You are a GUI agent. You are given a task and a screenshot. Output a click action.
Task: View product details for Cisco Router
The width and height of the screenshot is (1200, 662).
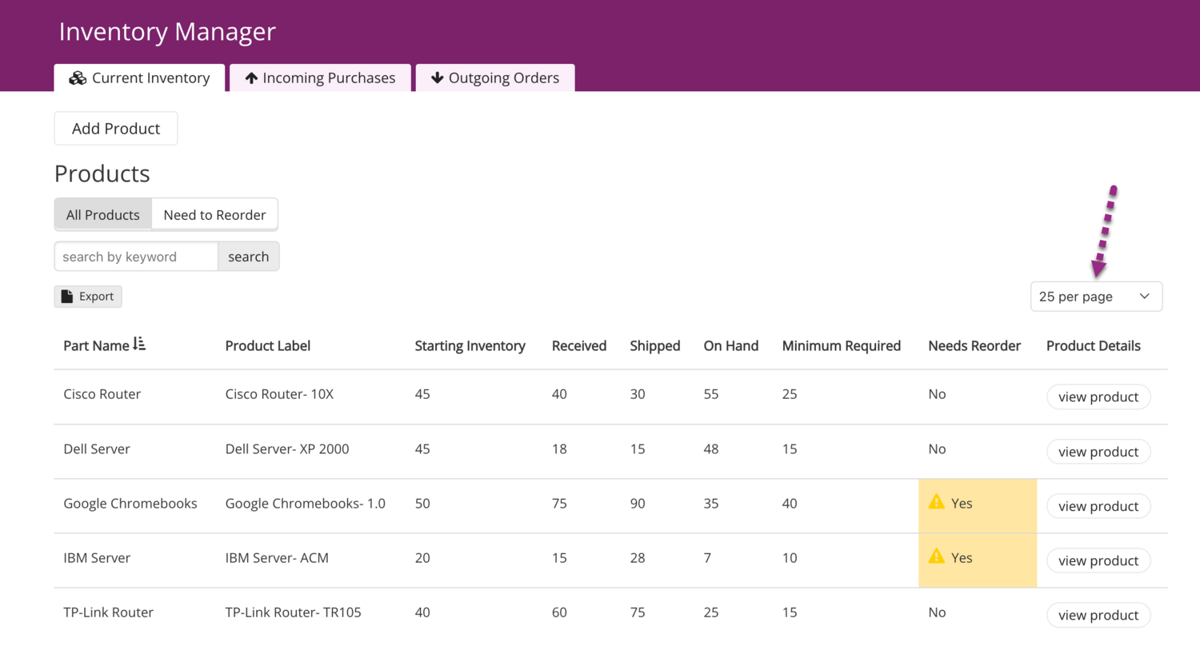[x=1098, y=397]
